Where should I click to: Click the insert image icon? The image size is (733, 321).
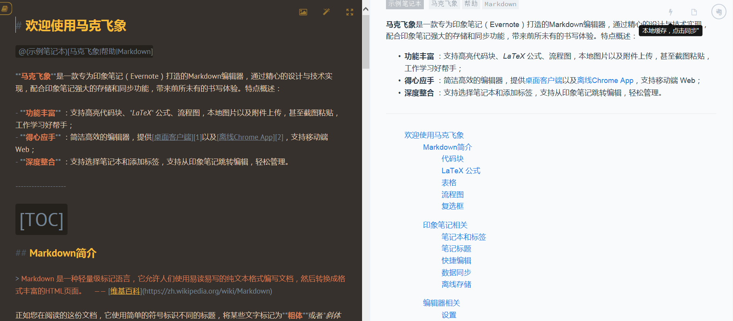303,12
